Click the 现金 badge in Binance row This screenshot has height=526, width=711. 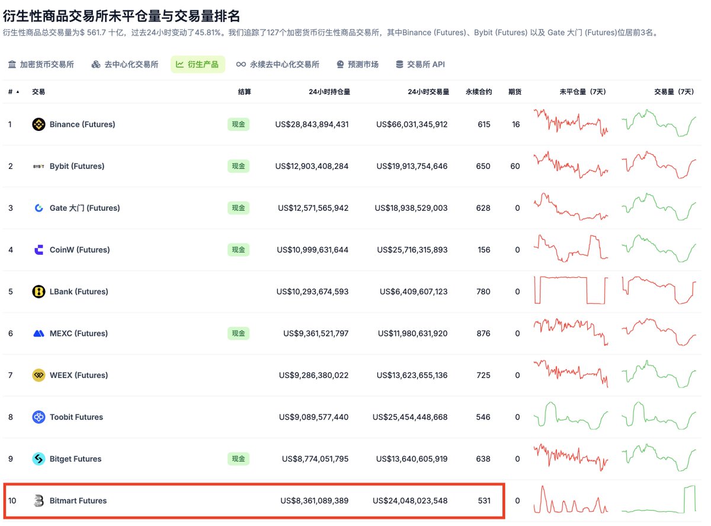(238, 124)
